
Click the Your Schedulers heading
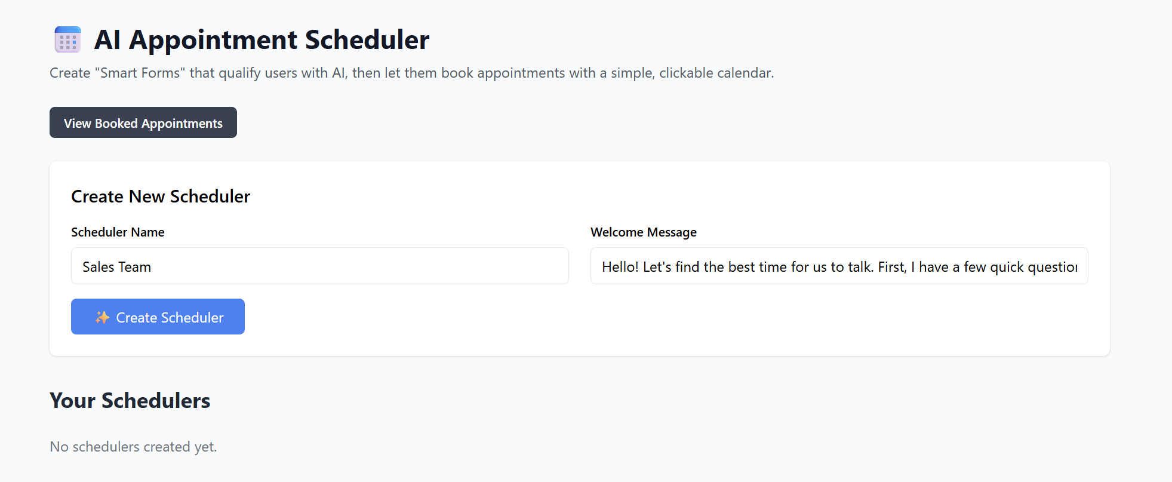click(130, 401)
